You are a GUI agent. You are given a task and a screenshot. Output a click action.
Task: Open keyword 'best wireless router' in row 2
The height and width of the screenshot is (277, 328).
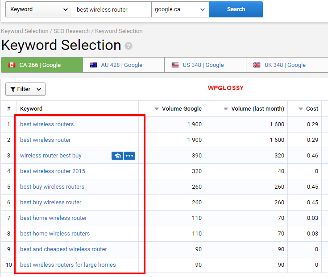pos(46,140)
